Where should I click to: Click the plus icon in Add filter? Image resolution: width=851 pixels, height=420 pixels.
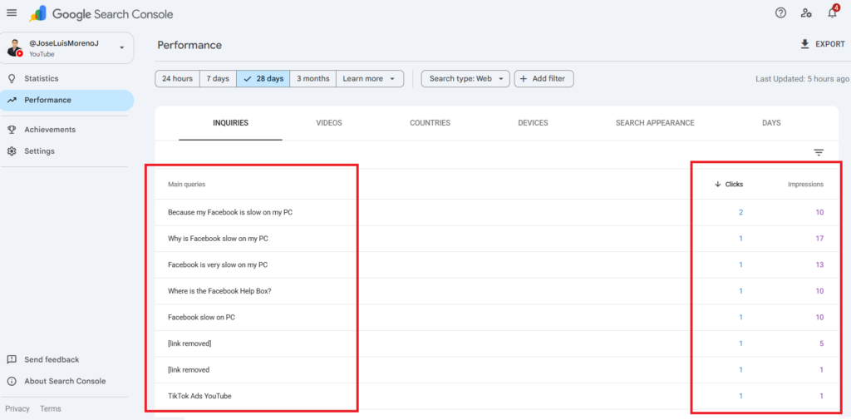click(x=524, y=79)
